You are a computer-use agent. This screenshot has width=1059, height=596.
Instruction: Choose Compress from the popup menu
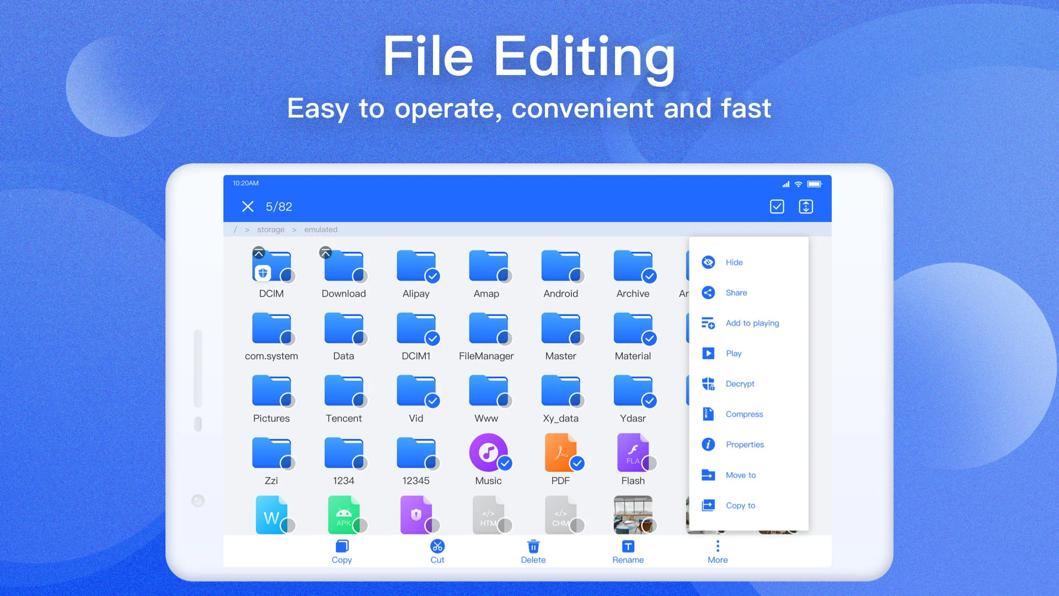click(x=744, y=414)
